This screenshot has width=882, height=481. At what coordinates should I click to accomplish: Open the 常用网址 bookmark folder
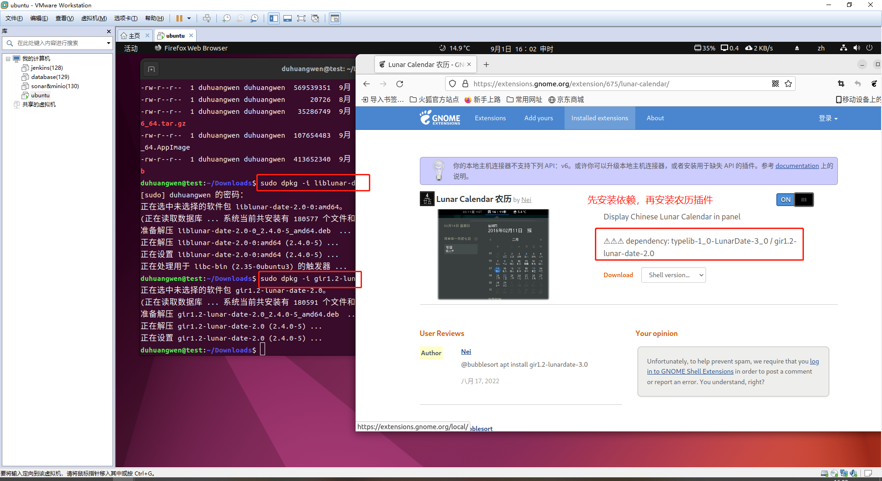tap(524, 100)
